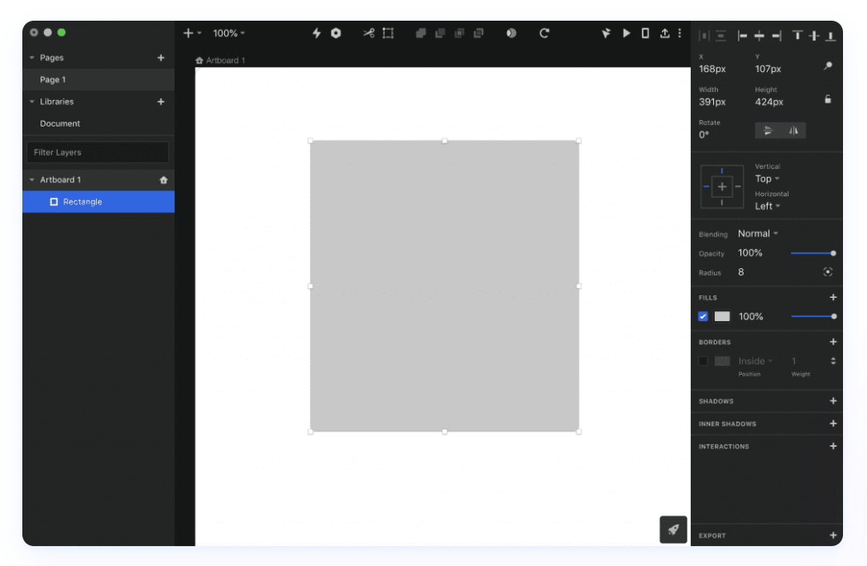
Task: Align the rectangle to top edge
Action: click(798, 36)
